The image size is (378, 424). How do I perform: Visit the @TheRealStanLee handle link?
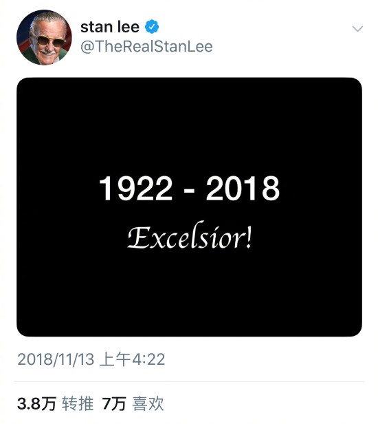pyautogui.click(x=146, y=46)
